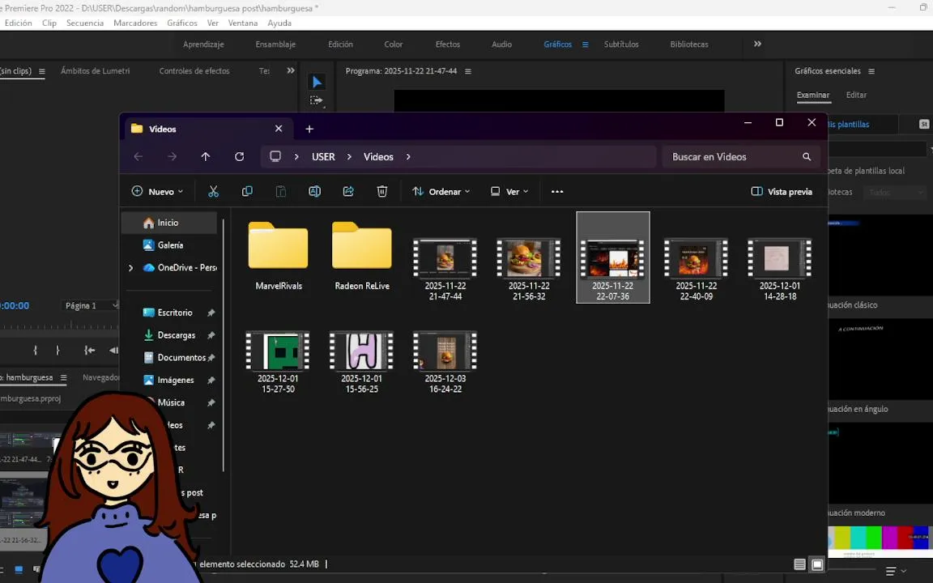Viewport: 933px width, 583px height.
Task: Click the Go to In point playback button
Action: (x=89, y=351)
